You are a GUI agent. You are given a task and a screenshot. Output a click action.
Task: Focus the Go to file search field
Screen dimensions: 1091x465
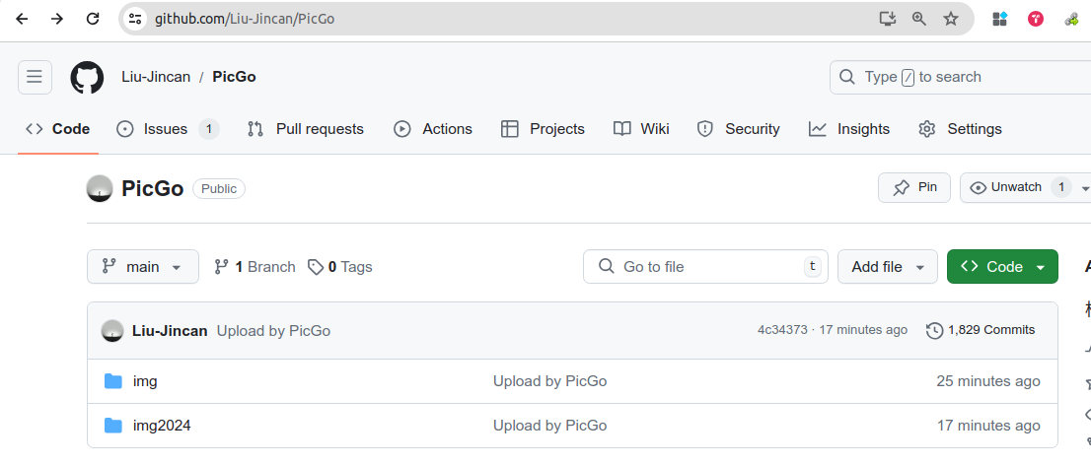pos(705,267)
